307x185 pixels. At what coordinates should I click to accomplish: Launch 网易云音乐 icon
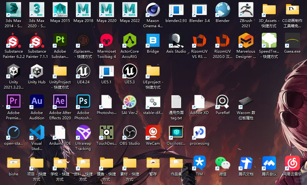pos(292,163)
